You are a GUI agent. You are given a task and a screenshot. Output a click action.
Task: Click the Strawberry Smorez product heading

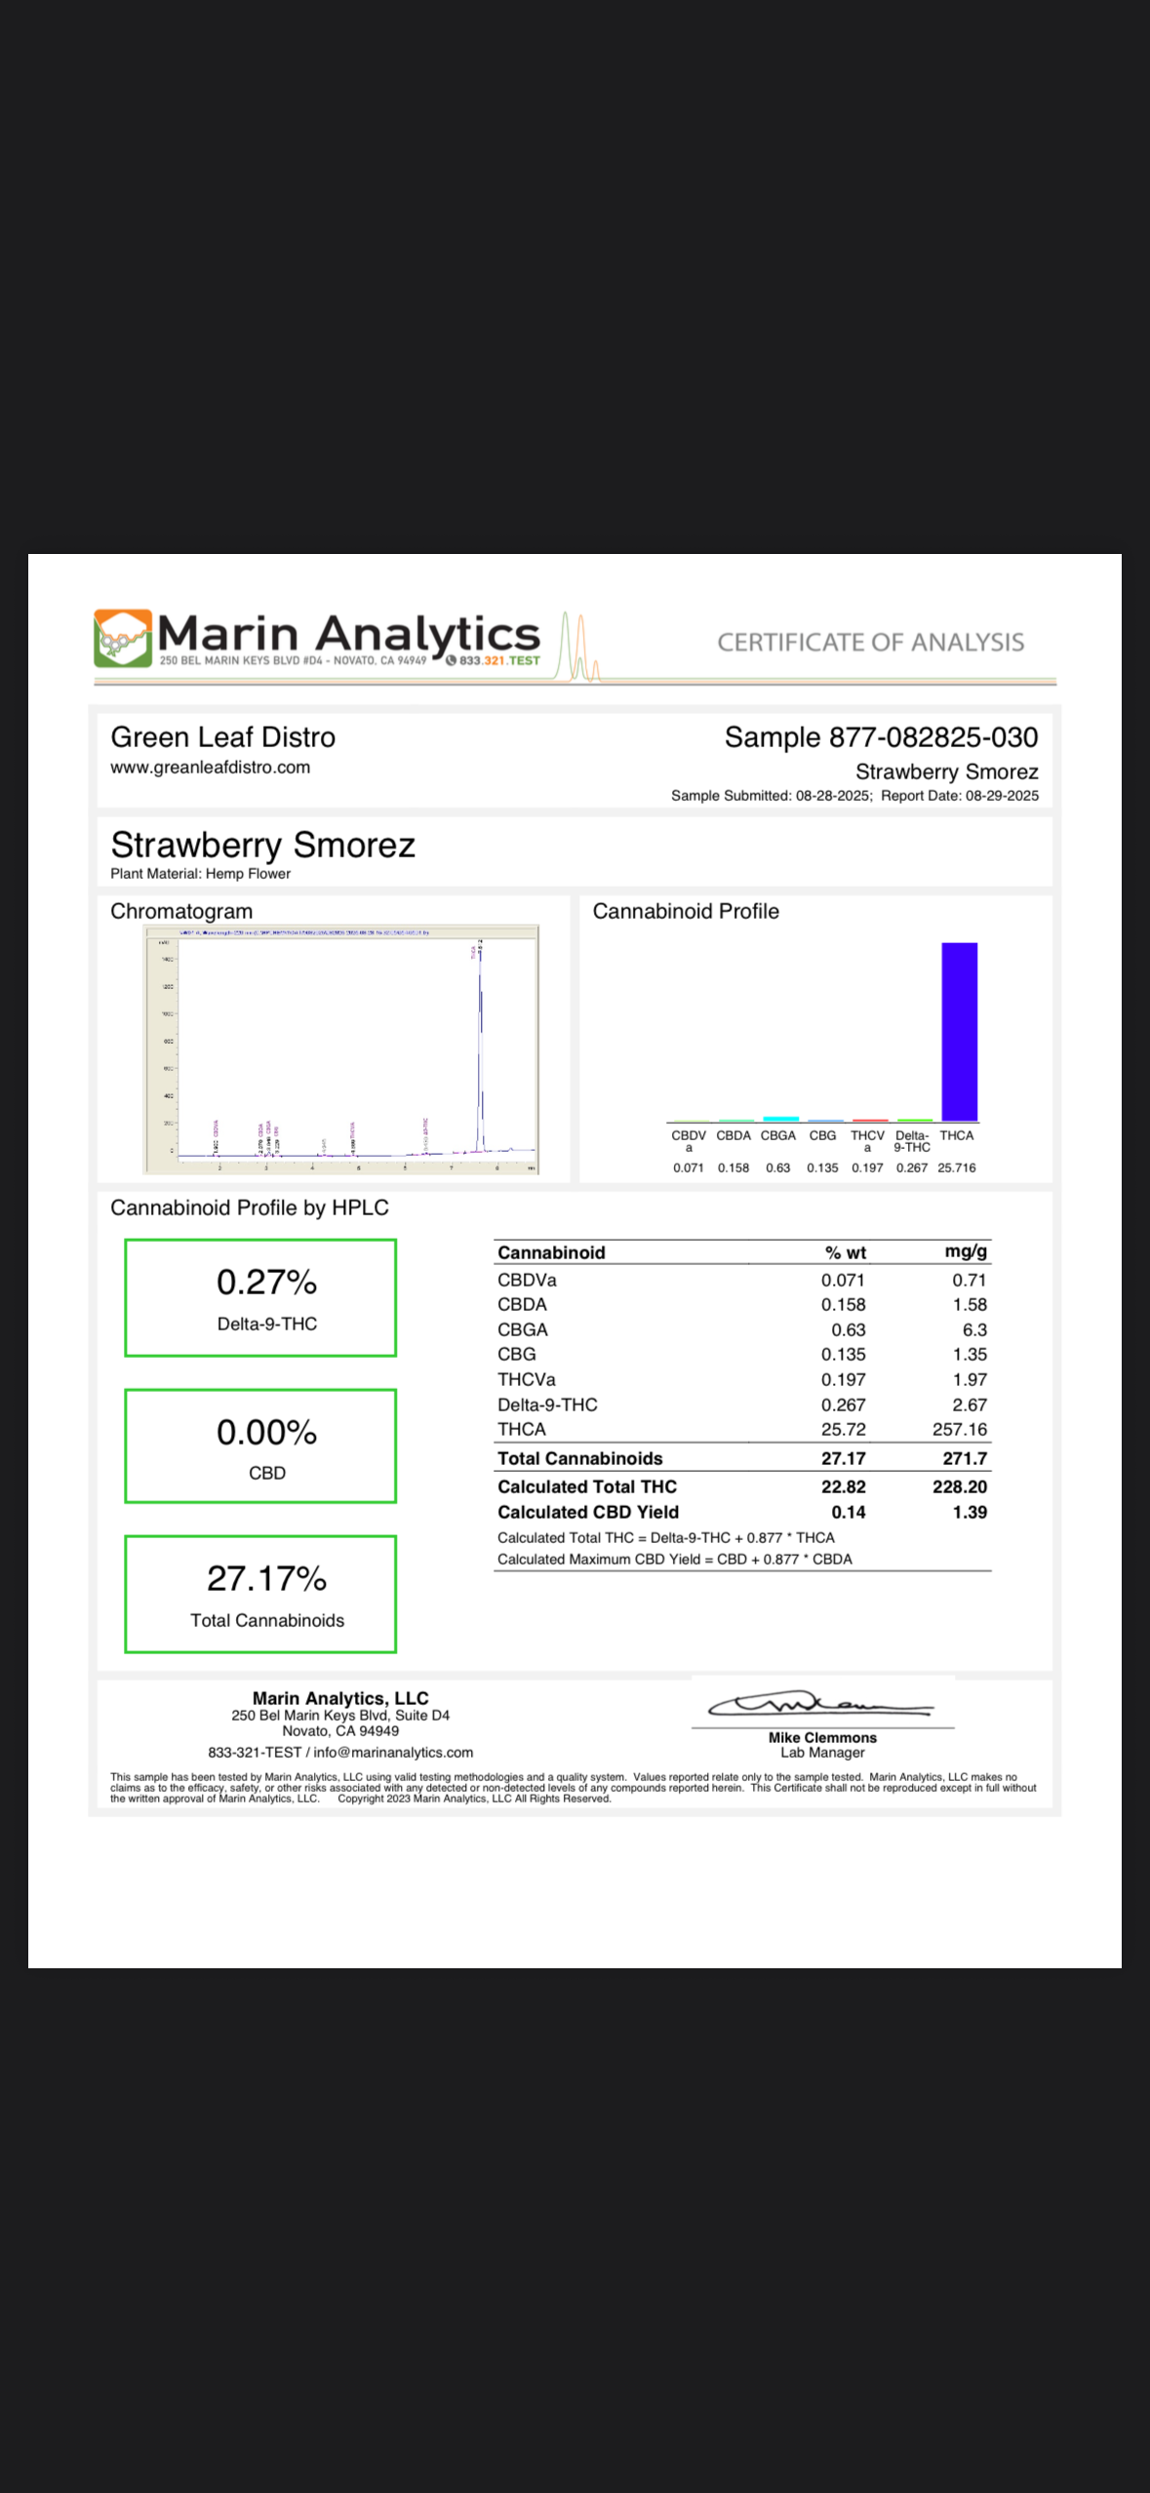(x=263, y=845)
